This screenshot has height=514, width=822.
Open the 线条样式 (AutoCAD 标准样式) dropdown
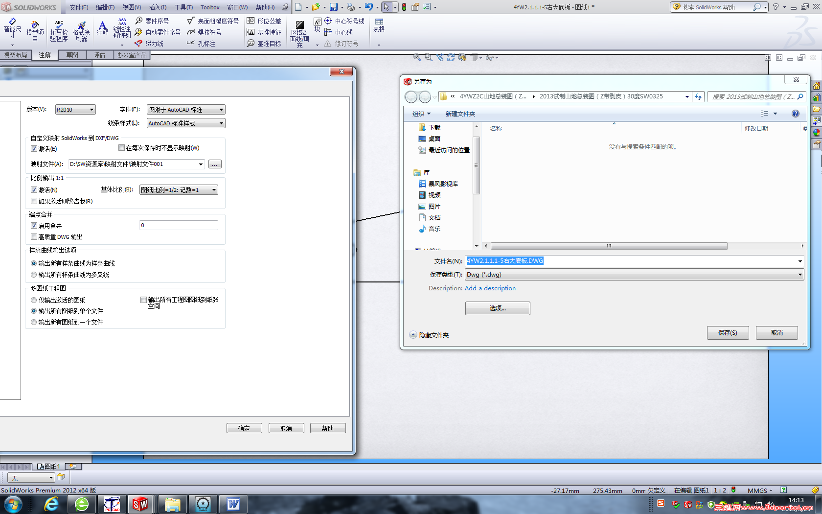click(186, 123)
